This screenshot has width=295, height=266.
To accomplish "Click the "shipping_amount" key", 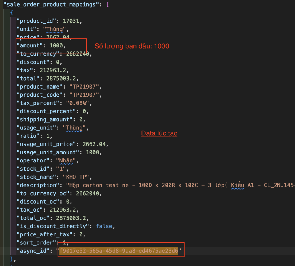I will click(x=44, y=119).
